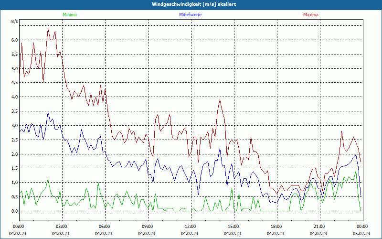Click the 1,5 y-axis value
The height and width of the screenshot is (239, 382).
point(15,168)
